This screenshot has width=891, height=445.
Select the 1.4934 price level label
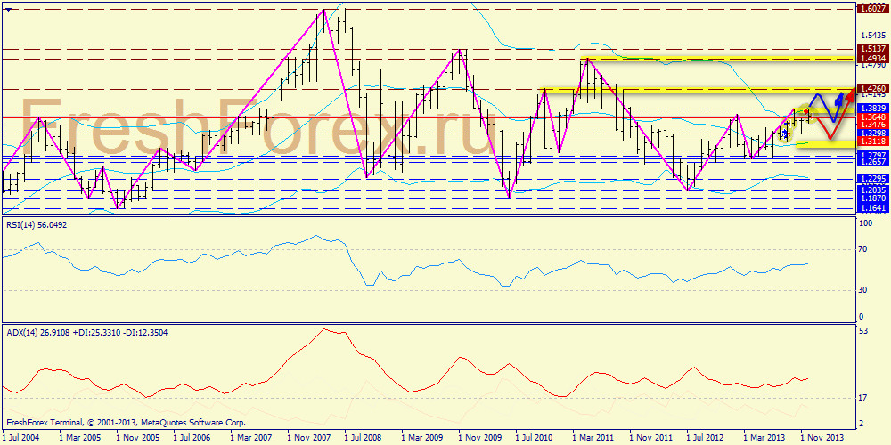click(x=870, y=59)
